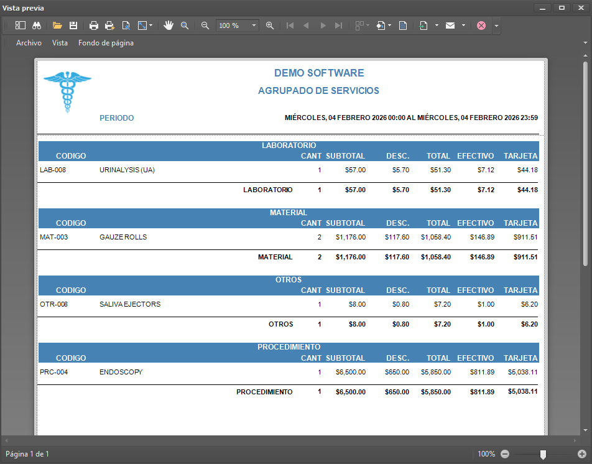Open a file with the folder icon
The height and width of the screenshot is (464, 592).
click(57, 26)
